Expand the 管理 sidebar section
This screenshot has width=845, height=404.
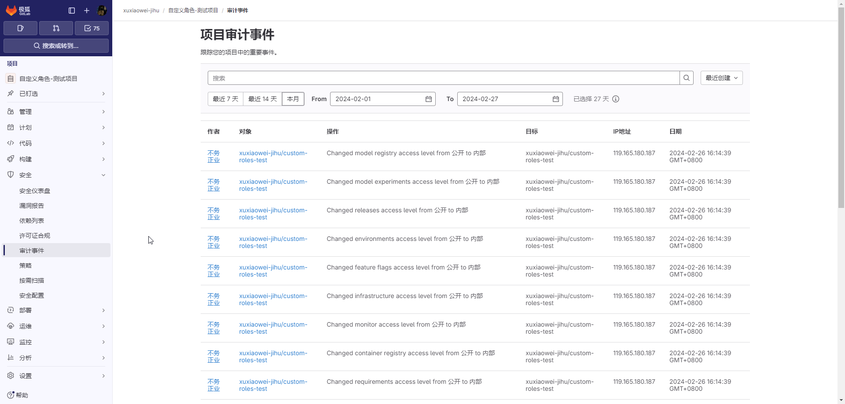click(x=56, y=112)
